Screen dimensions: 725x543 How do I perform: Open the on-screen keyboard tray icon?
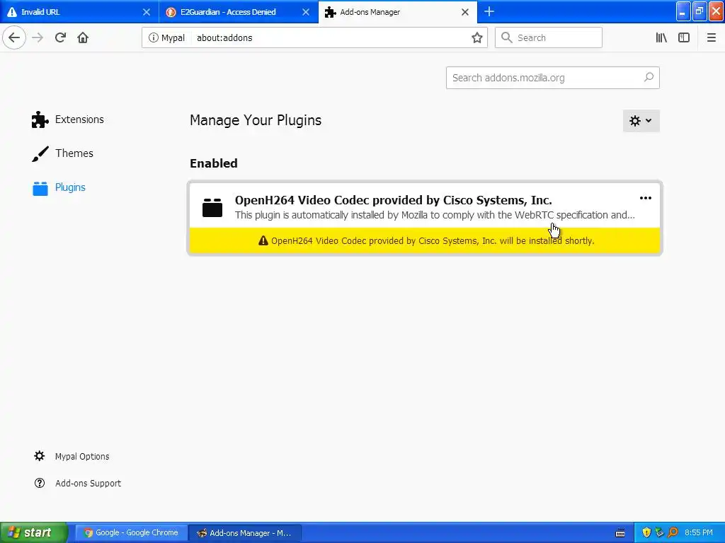pyautogui.click(x=620, y=532)
